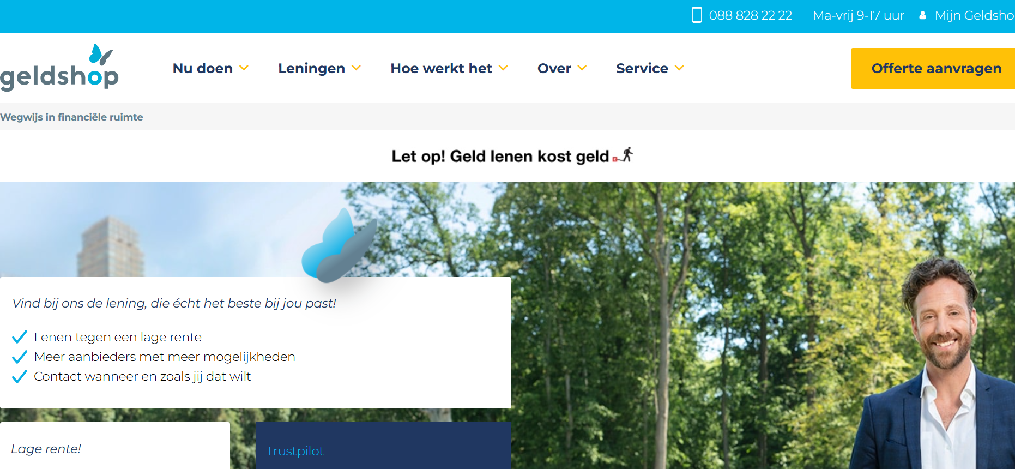
Task: Click the phone icon in the top bar
Action: tap(697, 15)
